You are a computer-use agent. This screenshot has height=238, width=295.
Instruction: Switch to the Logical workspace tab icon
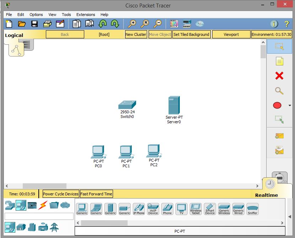pyautogui.click(x=16, y=49)
